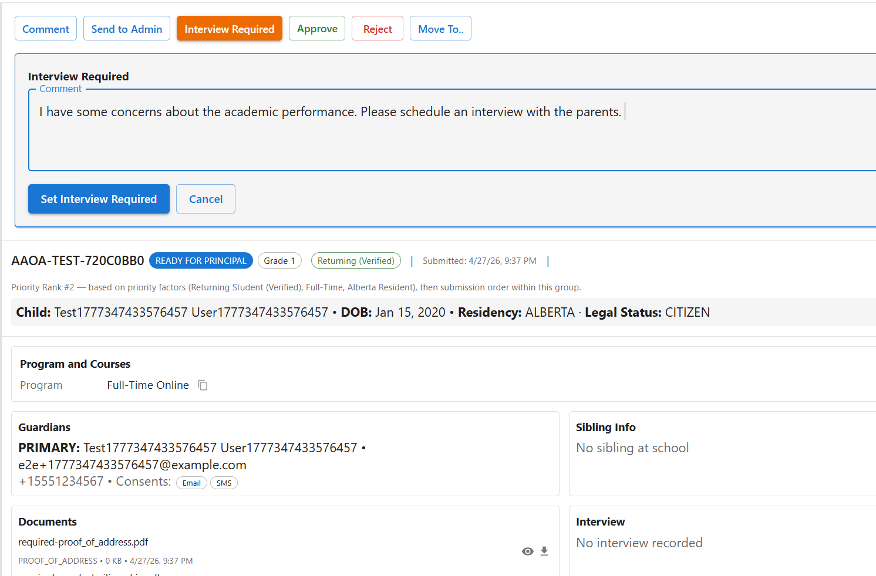Approve the application
Viewport: 876px width, 576px height.
317,29
